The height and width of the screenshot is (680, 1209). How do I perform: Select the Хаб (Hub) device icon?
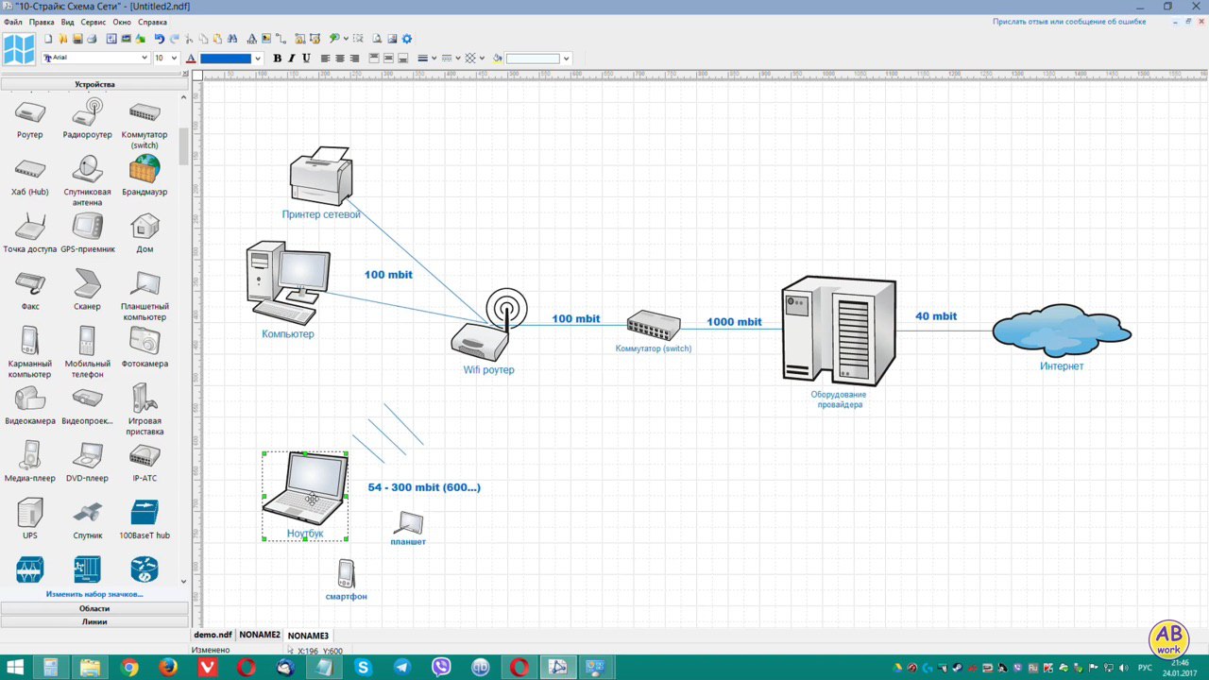(x=30, y=170)
